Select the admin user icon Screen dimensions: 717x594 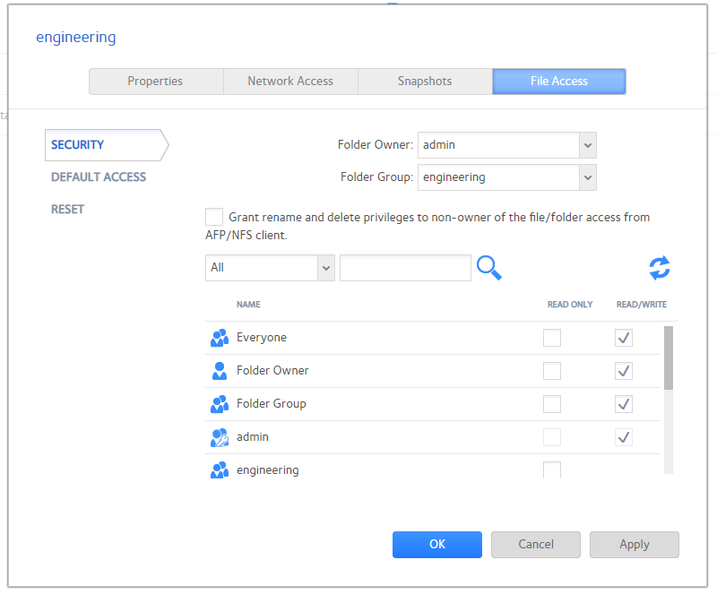[x=218, y=437]
